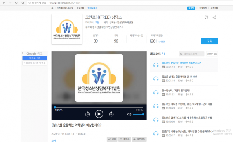Click the player cover art image
The image size is (233, 142).
click(99, 78)
